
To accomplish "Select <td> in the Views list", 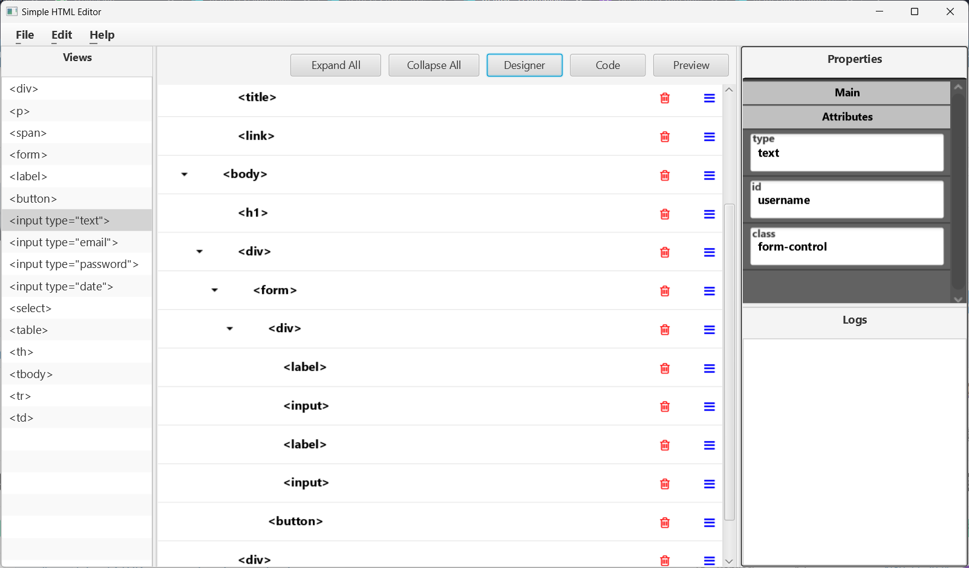I will pyautogui.click(x=77, y=418).
